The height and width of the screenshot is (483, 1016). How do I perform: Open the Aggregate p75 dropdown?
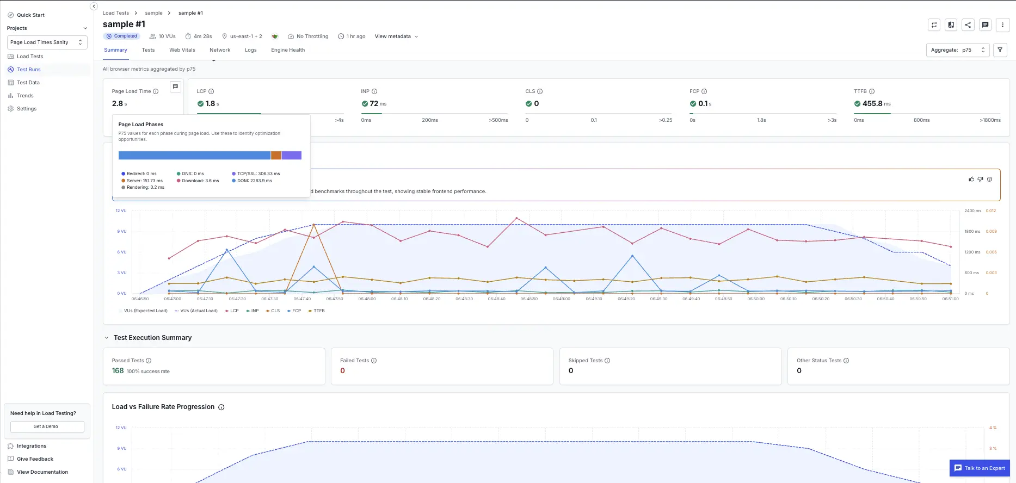(x=958, y=50)
